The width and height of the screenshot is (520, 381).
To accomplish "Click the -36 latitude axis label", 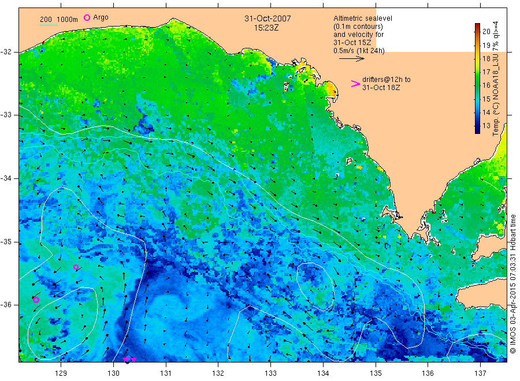I will click(6, 305).
